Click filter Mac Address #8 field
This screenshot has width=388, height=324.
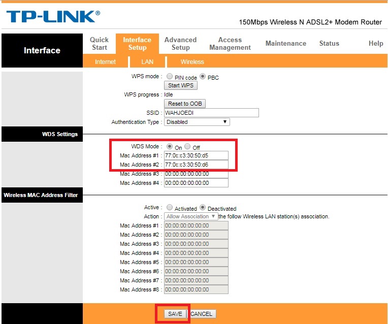pos(196,289)
